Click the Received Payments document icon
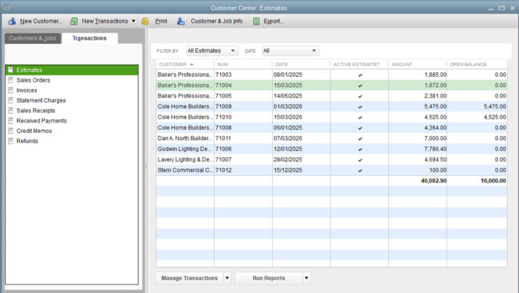 point(11,120)
